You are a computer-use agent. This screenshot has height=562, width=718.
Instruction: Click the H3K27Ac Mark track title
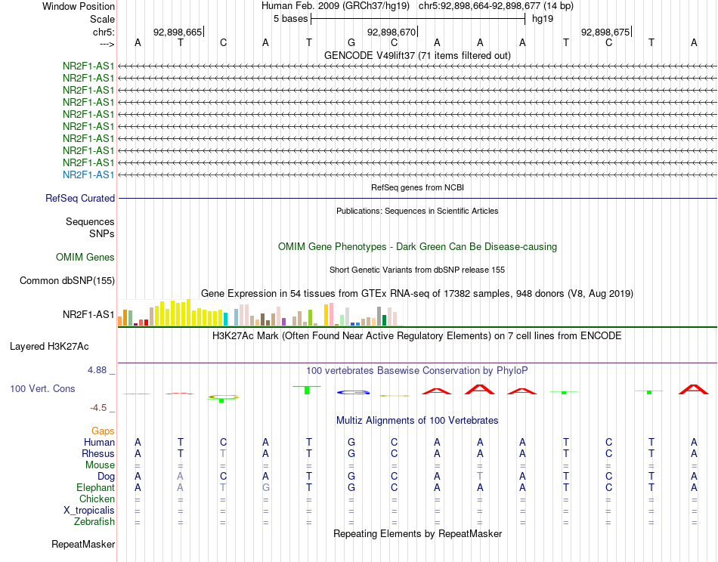(417, 336)
